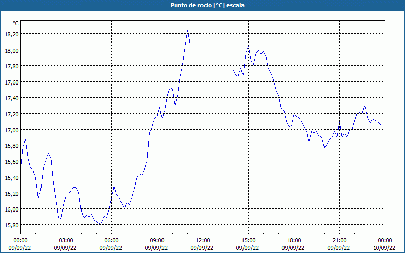405x253 pixels.
Task: Select the 17,20 y-axis value
Action: coord(12,114)
